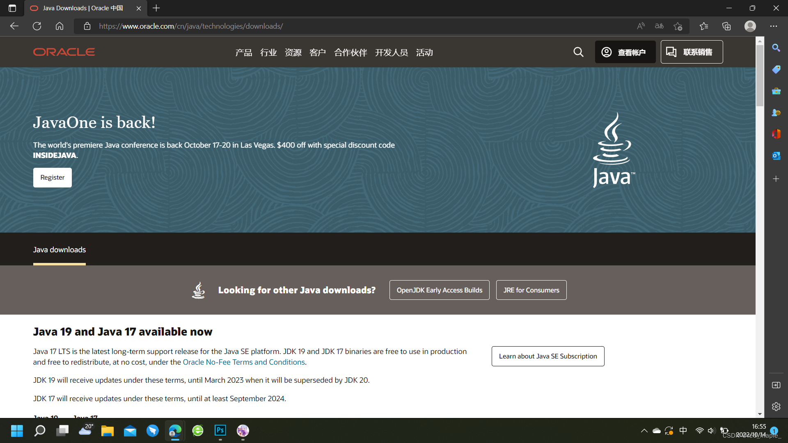Open the Edge sidebar shopping tag icon

click(776, 69)
